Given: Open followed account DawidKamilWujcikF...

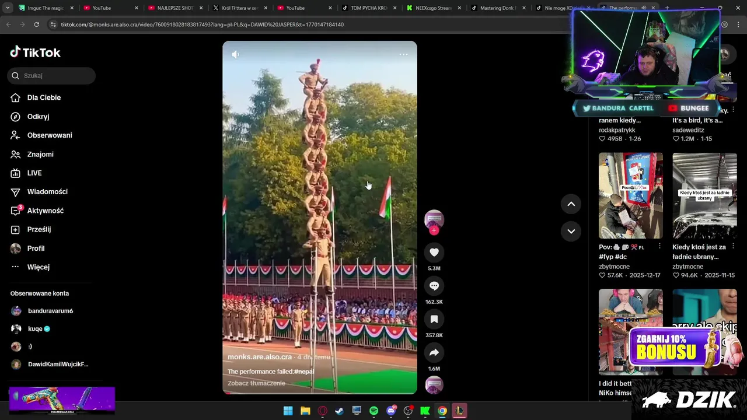Looking at the screenshot, I should [50, 364].
